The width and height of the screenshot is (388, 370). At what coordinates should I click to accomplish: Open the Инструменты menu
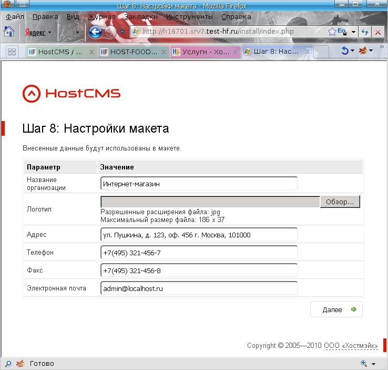coord(189,16)
